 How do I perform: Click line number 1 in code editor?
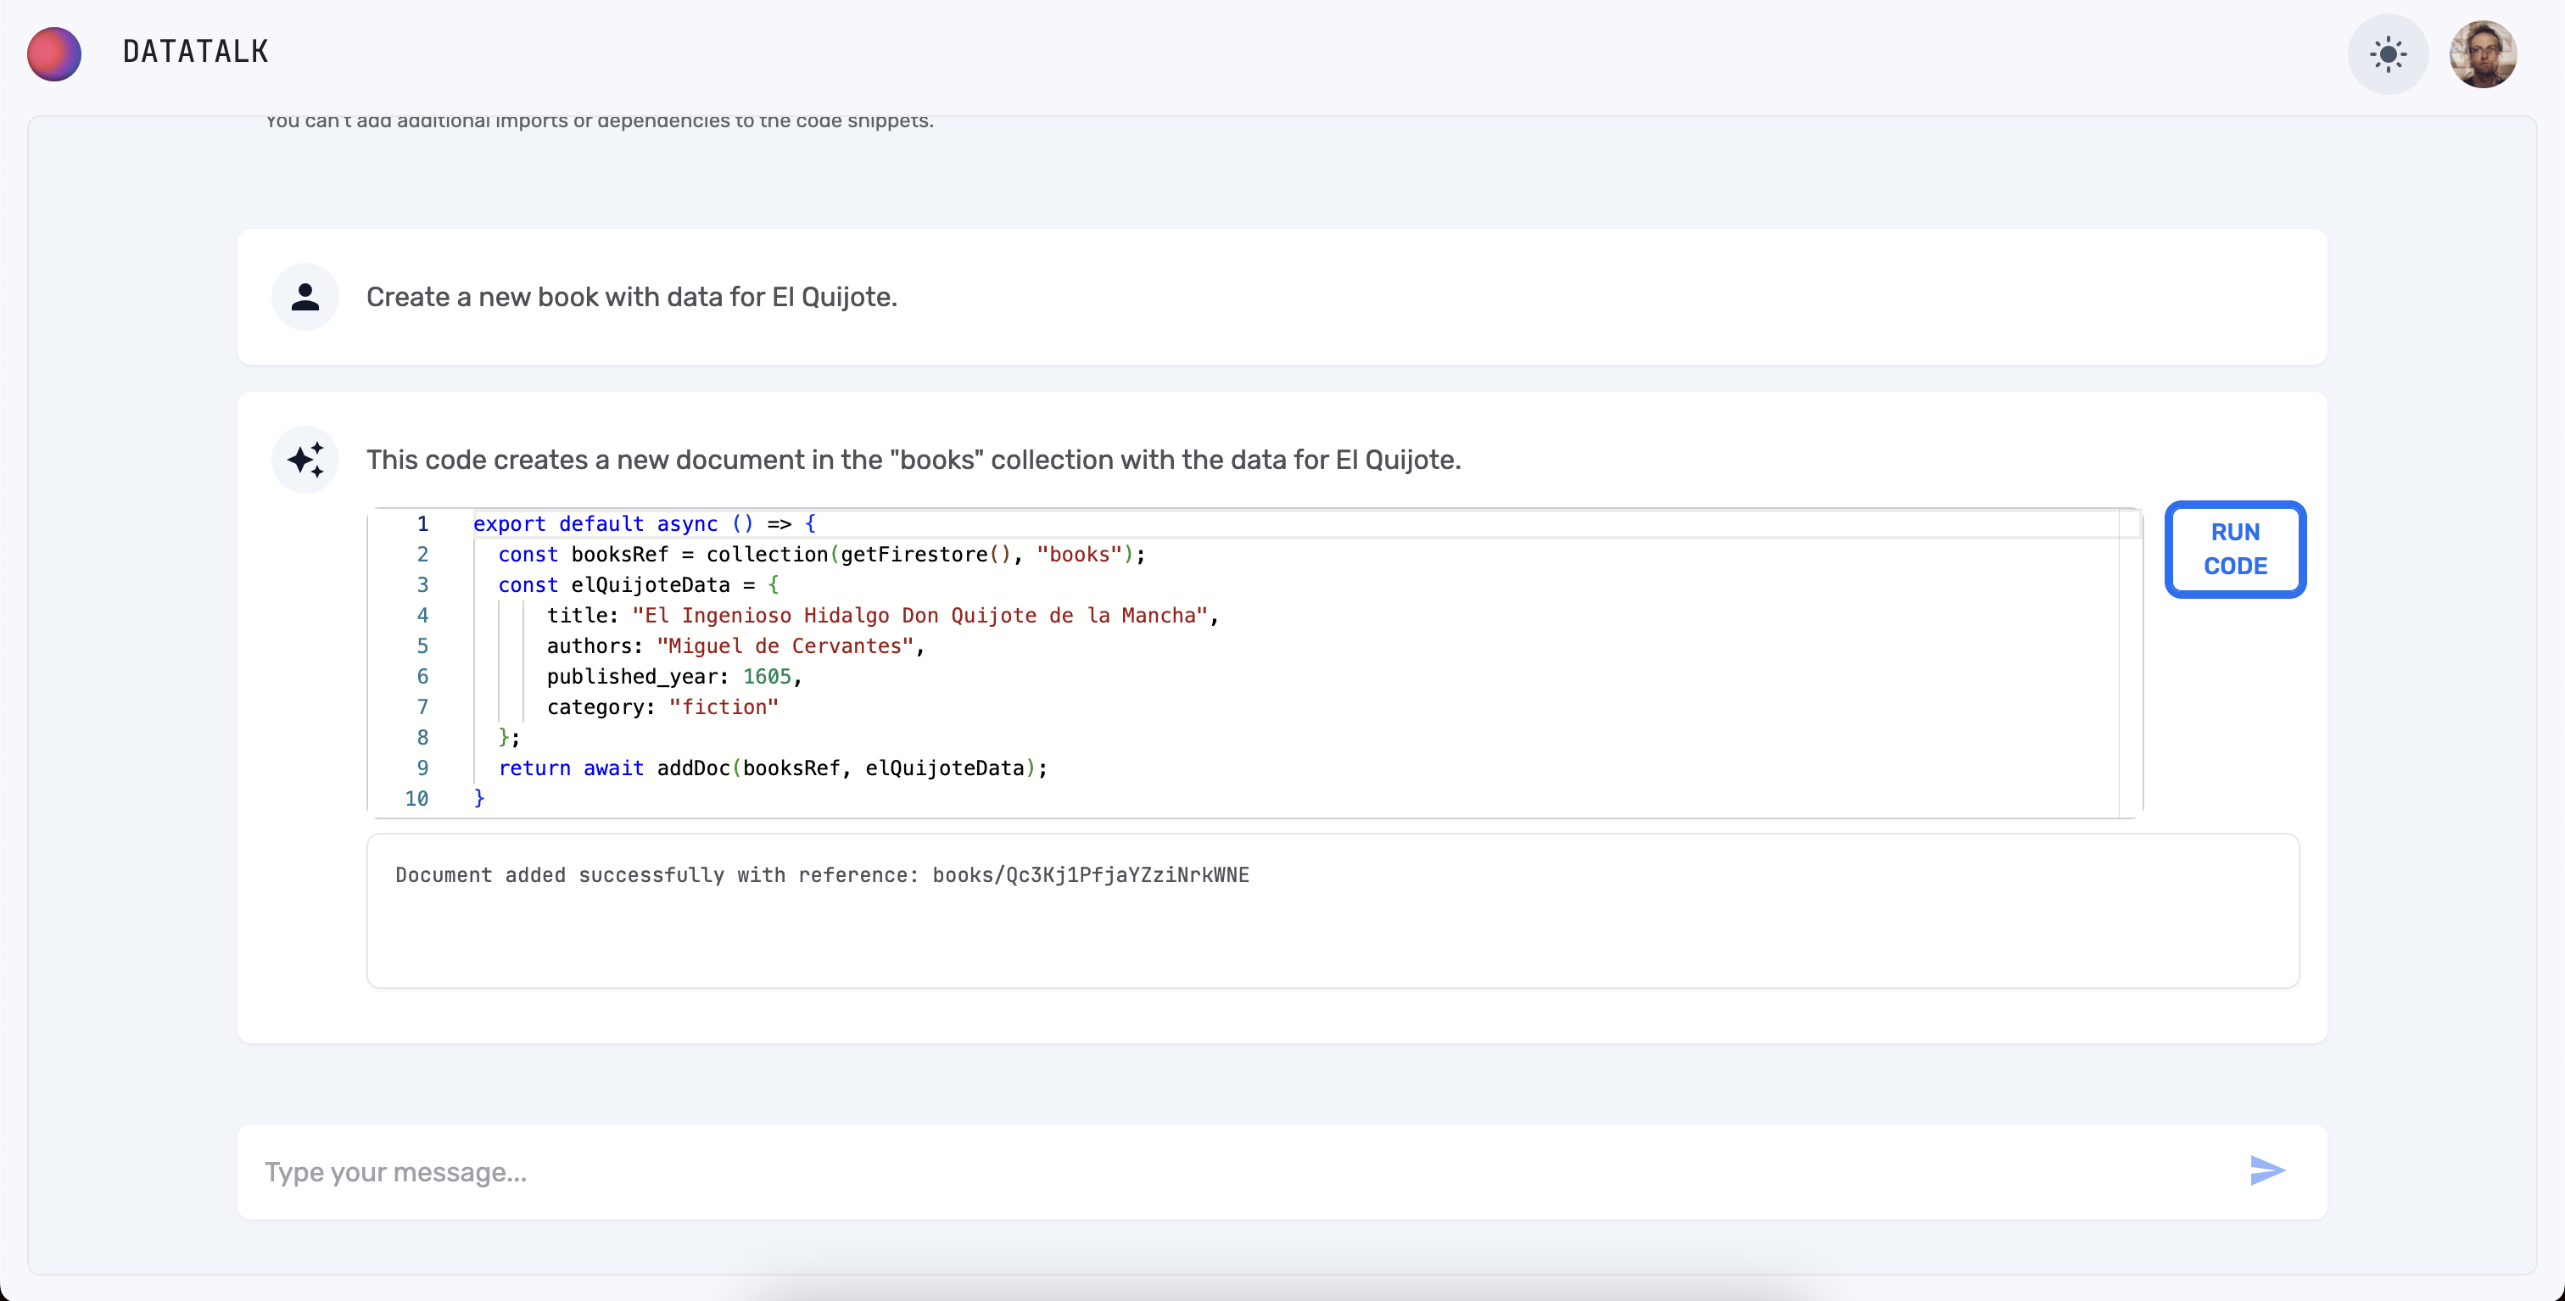(422, 523)
